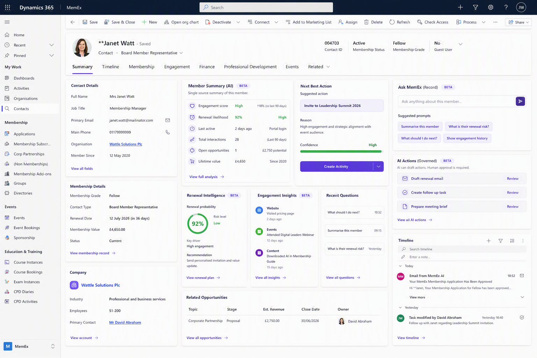Image resolution: width=537 pixels, height=358 pixels.
Task: Open the Help question mark icon
Action: [x=506, y=7]
